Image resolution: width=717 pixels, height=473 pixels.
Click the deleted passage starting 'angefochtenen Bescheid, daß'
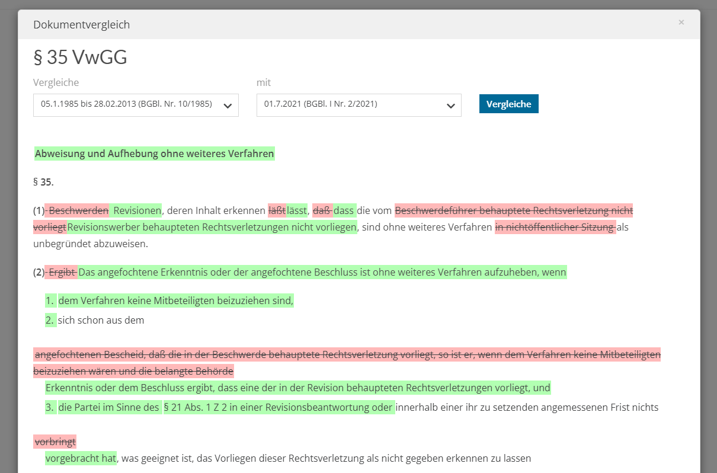347,363
